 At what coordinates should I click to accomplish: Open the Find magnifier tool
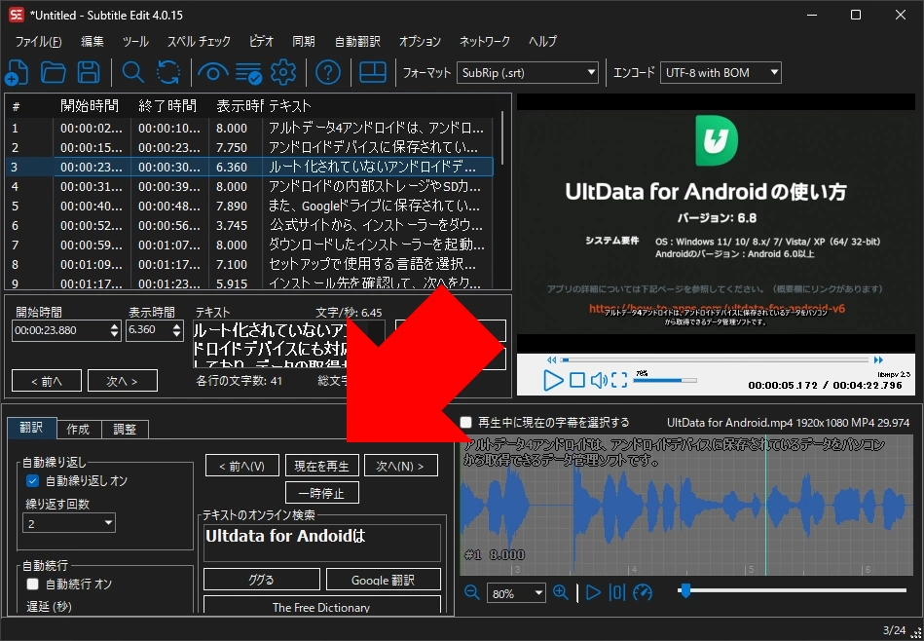click(133, 72)
